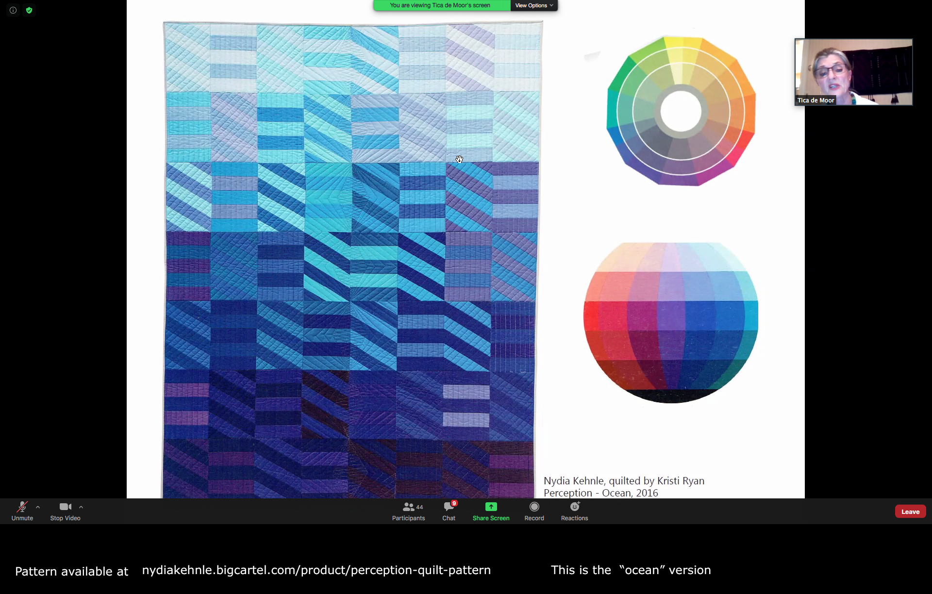Open View Options dropdown
932x594 pixels.
[534, 5]
